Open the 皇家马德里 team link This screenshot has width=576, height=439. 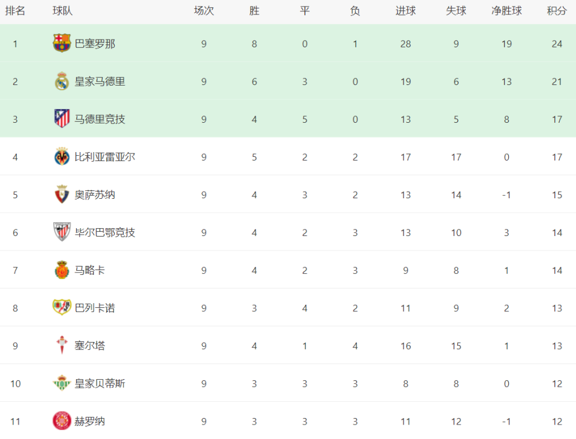pyautogui.click(x=100, y=81)
